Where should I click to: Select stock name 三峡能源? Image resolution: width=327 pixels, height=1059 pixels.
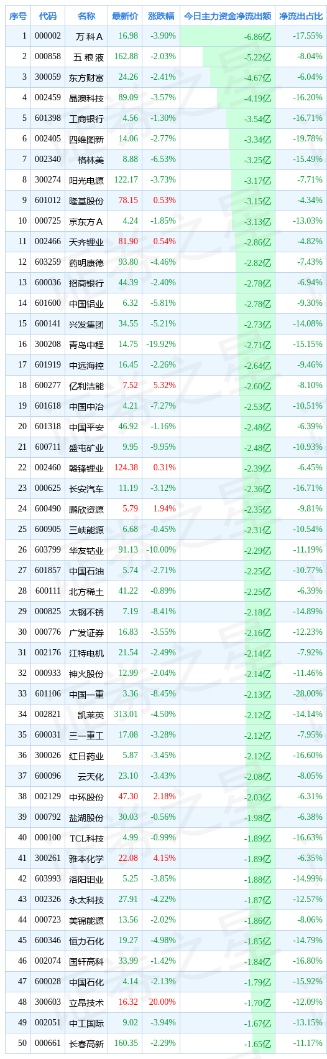[x=86, y=530]
